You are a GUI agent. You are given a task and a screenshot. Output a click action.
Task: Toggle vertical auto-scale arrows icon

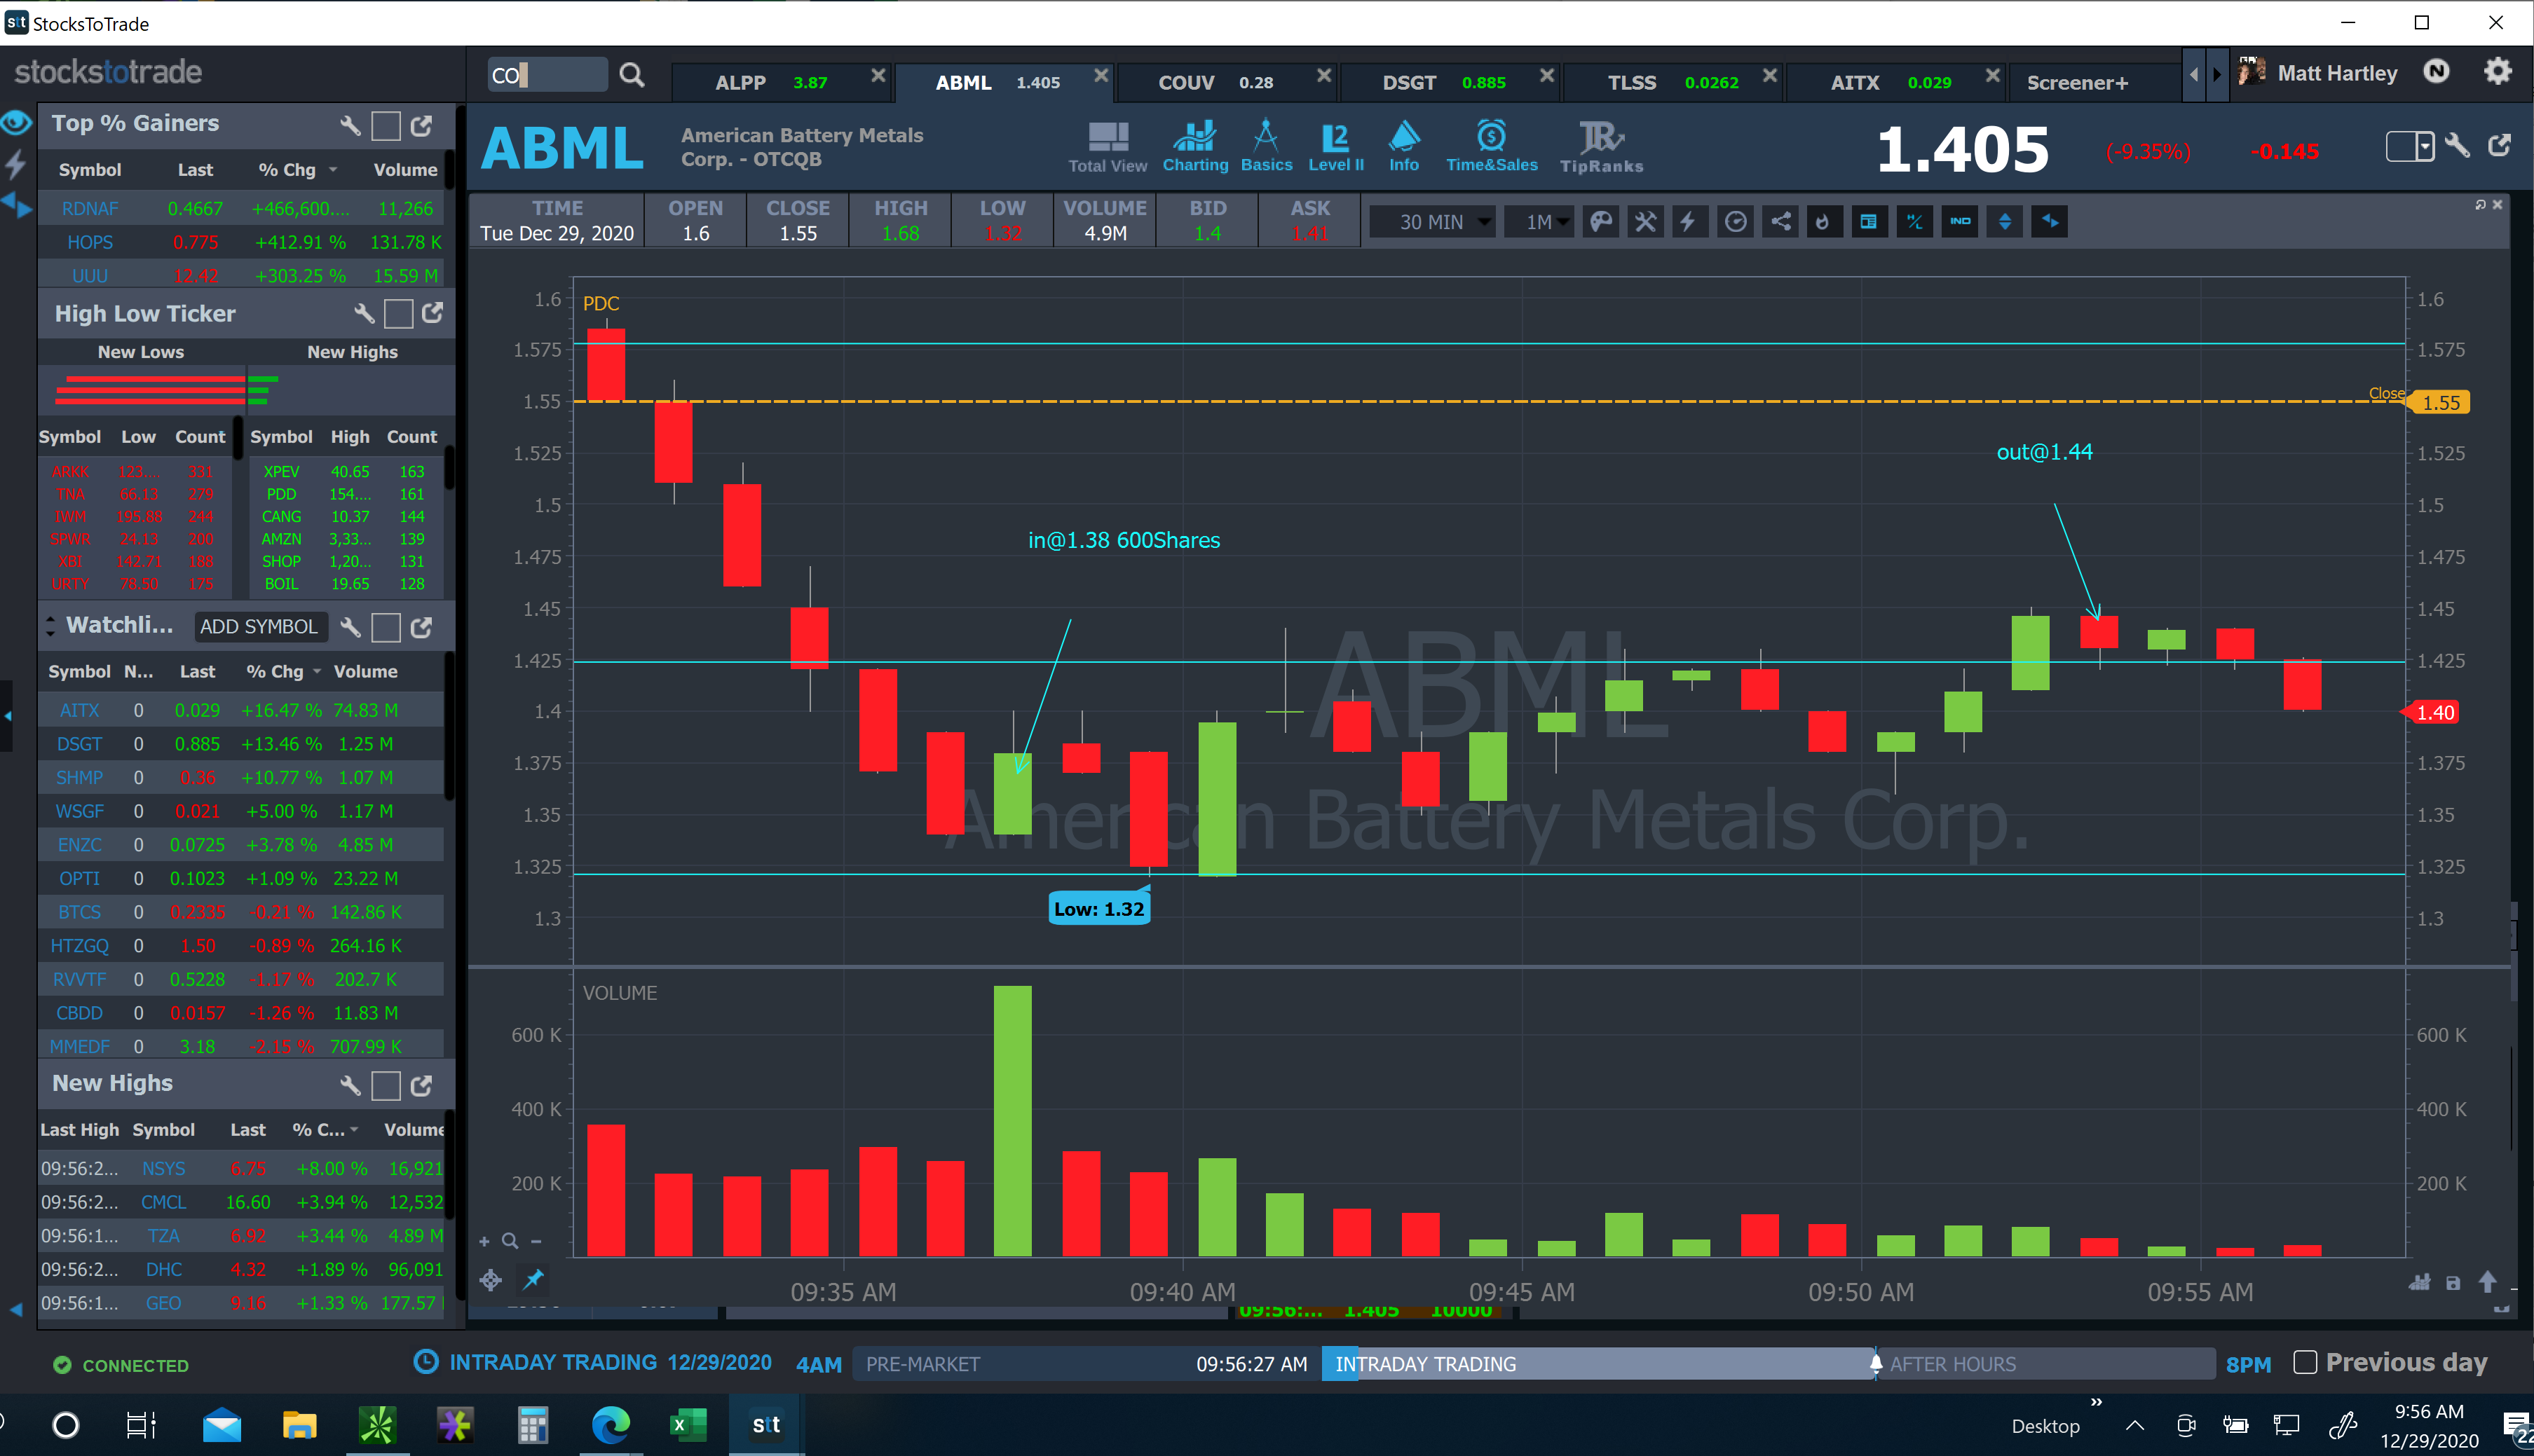(x=2005, y=222)
